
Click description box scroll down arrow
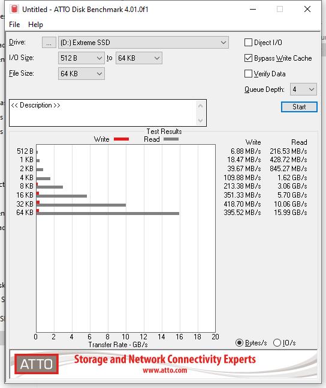click(200, 120)
